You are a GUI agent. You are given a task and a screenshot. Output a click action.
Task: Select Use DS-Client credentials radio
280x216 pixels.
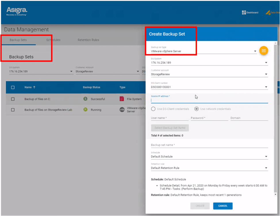(153, 109)
